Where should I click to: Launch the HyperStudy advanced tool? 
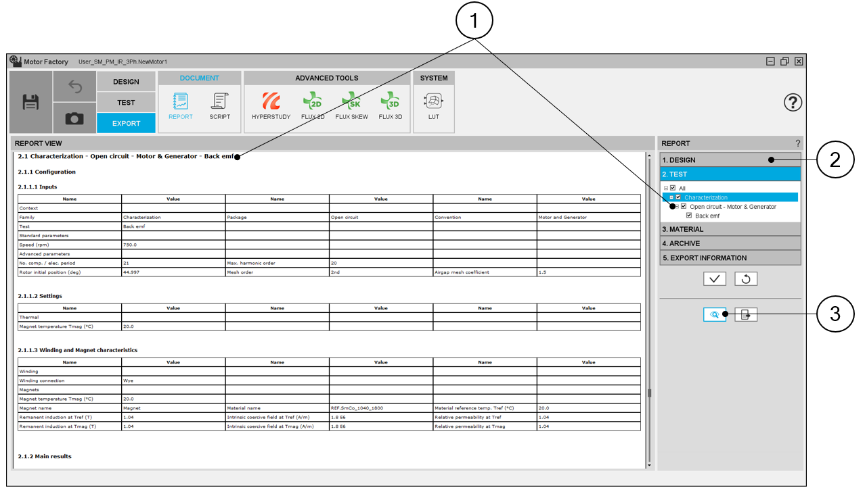click(x=271, y=106)
